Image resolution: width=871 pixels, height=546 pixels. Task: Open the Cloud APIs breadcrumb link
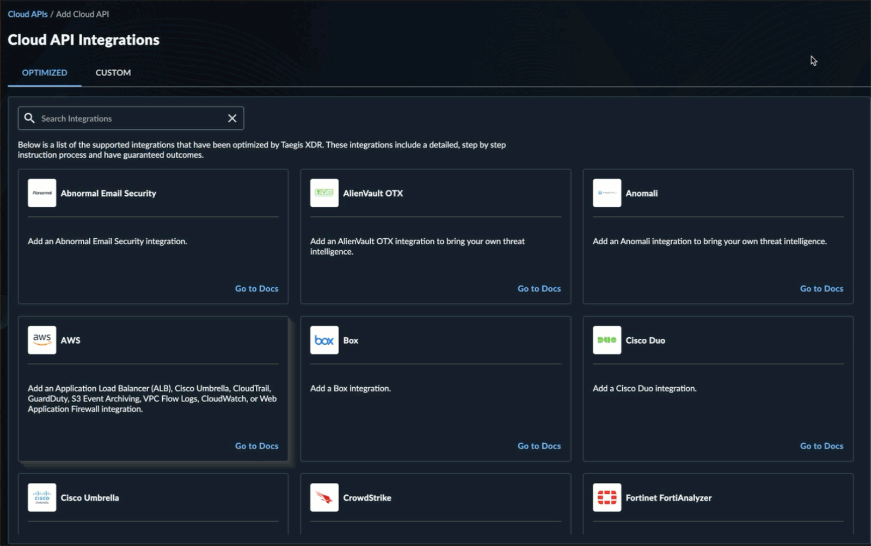tap(27, 14)
